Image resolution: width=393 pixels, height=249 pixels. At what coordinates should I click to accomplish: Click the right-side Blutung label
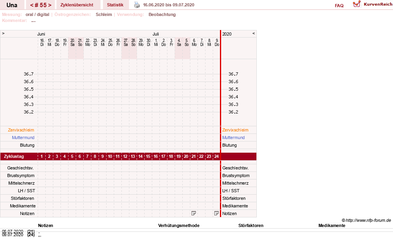[230, 145]
